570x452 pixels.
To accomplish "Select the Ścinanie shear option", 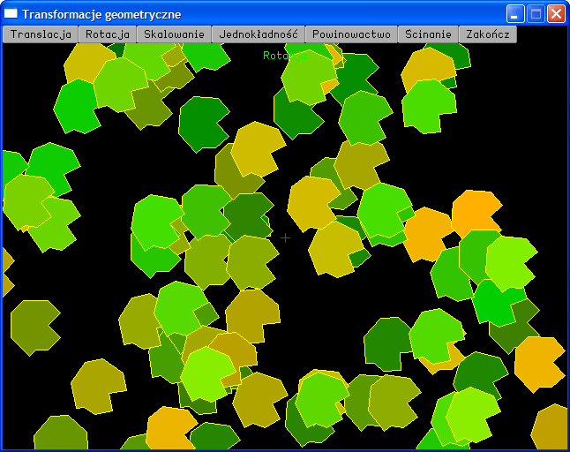I will (428, 34).
